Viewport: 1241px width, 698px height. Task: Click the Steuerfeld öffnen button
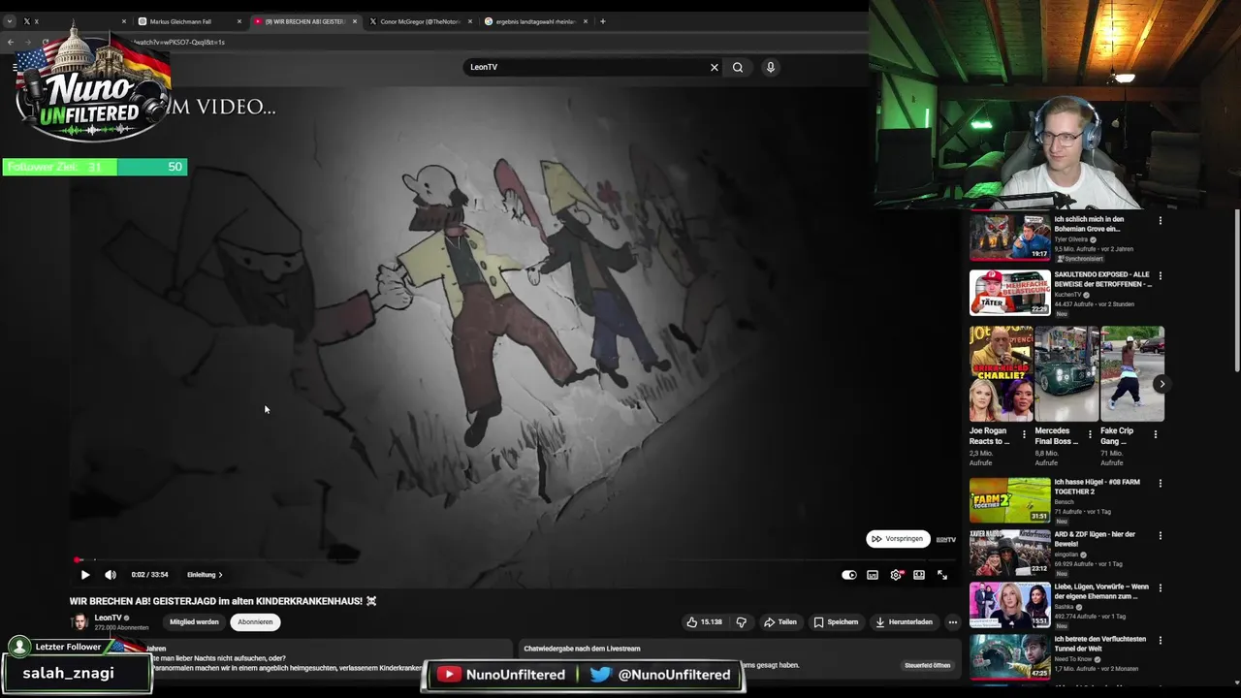point(927,666)
